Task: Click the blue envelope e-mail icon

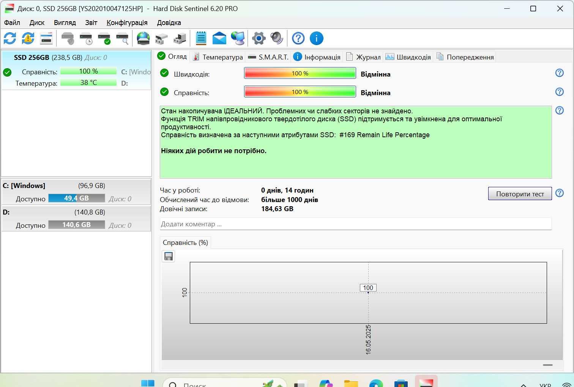Action: [x=219, y=38]
